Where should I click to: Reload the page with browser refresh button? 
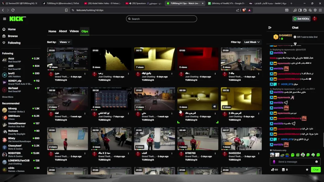pyautogui.click(x=13, y=10)
